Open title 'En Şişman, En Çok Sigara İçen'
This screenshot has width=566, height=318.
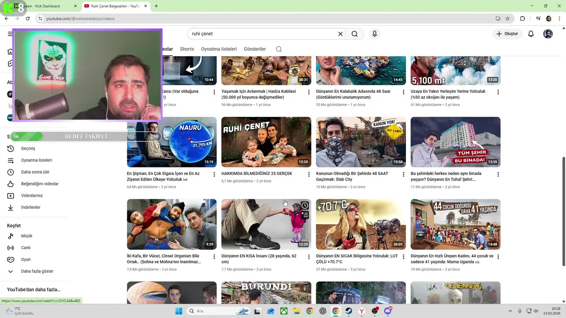point(163,176)
